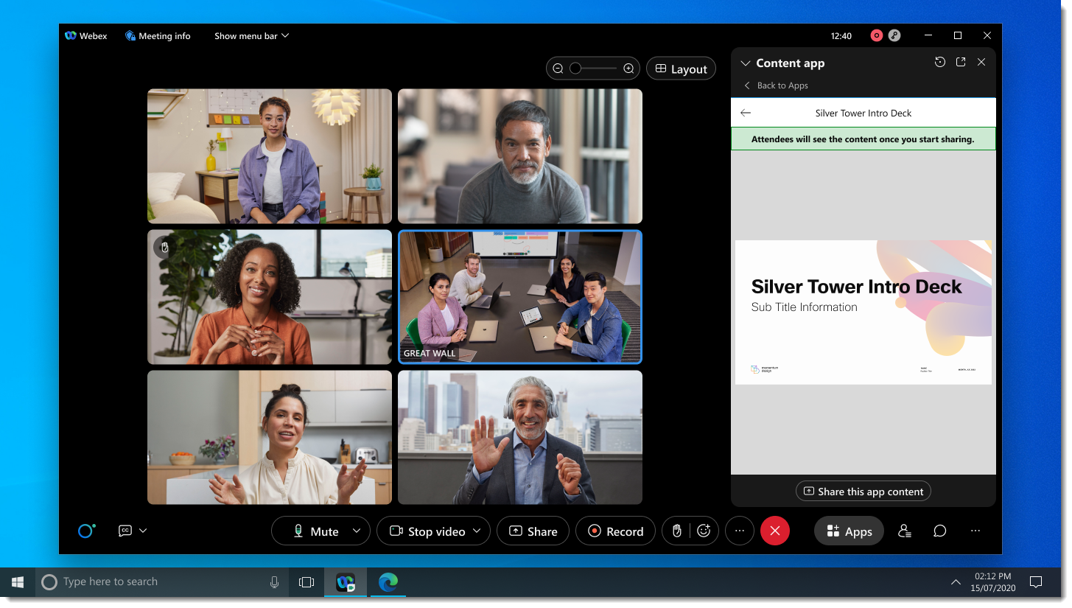Open panel options ellipsis at far right
This screenshot has height=608, width=1072.
[x=975, y=531]
